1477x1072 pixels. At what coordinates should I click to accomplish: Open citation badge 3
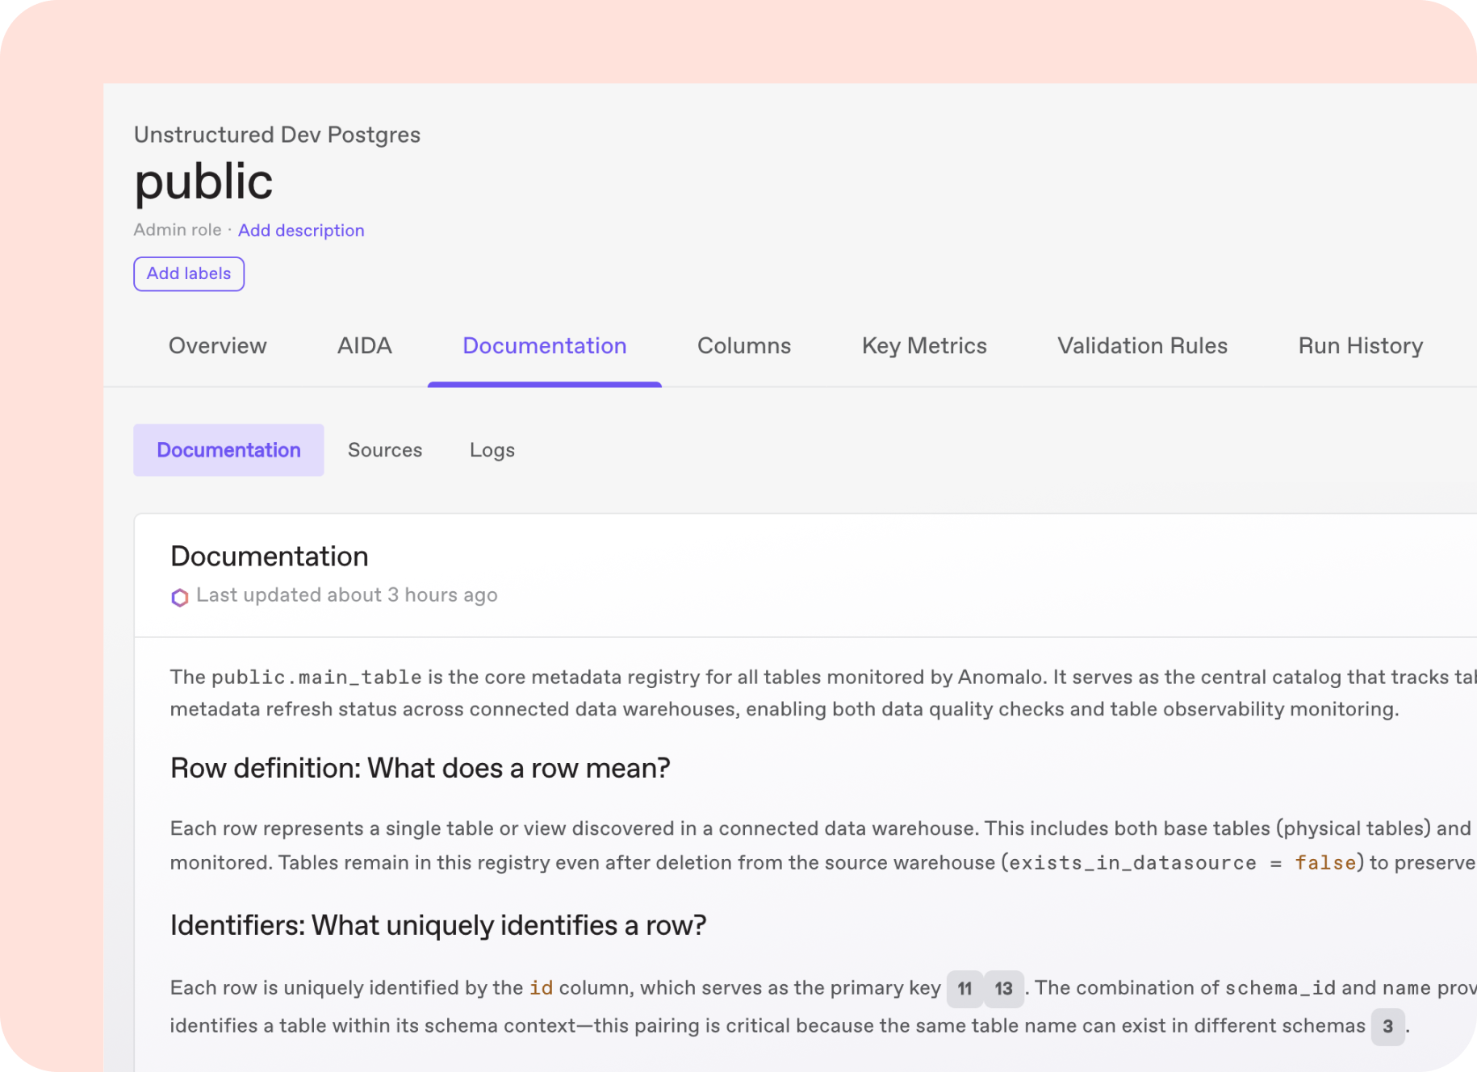click(1387, 1027)
